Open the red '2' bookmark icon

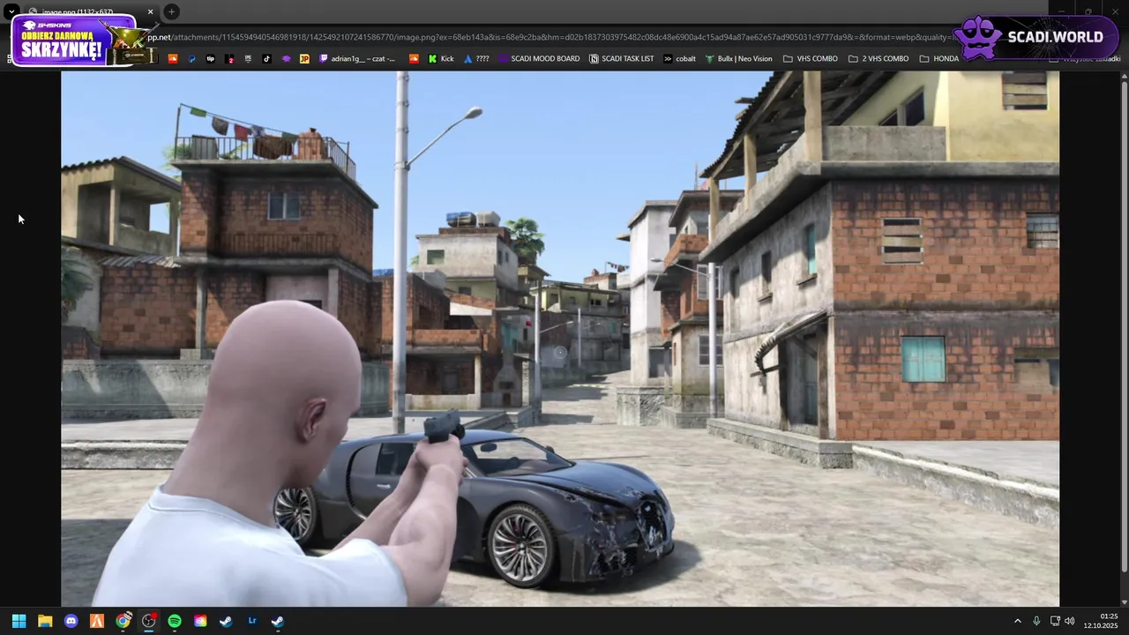tap(230, 59)
